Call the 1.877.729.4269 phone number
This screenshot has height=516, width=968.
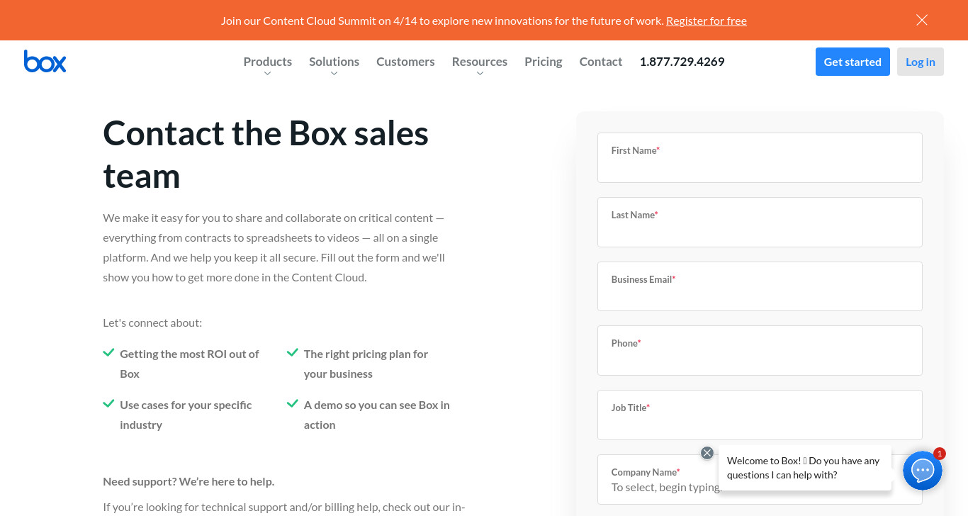682,62
